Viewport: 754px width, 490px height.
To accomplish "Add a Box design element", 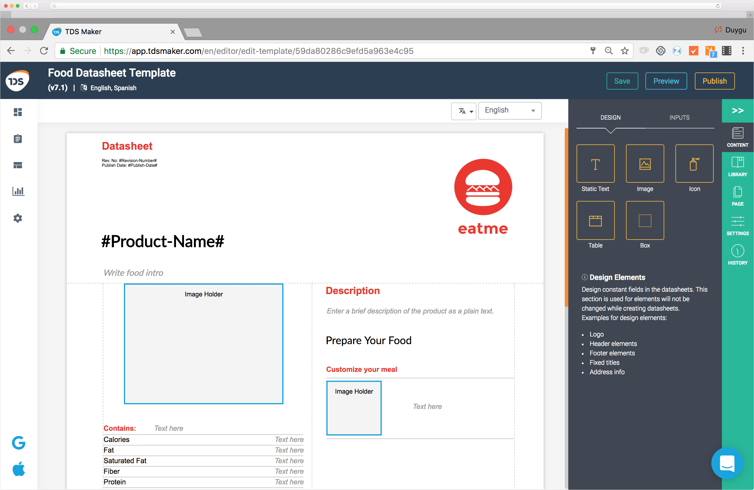I will point(645,220).
